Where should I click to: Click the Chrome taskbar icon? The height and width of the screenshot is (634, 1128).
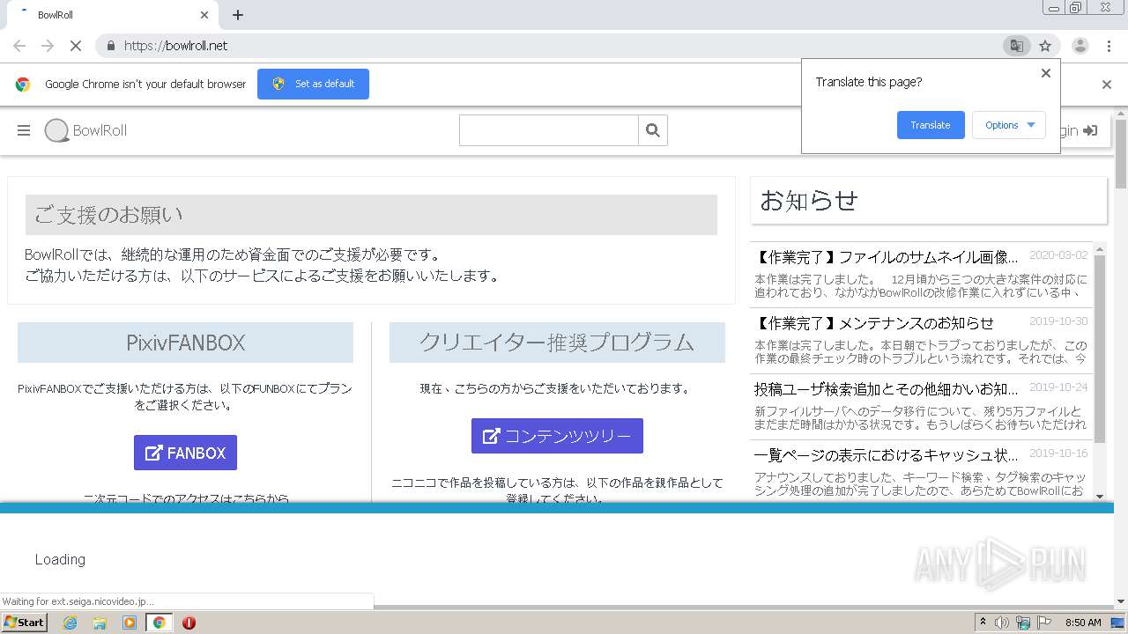coord(159,623)
